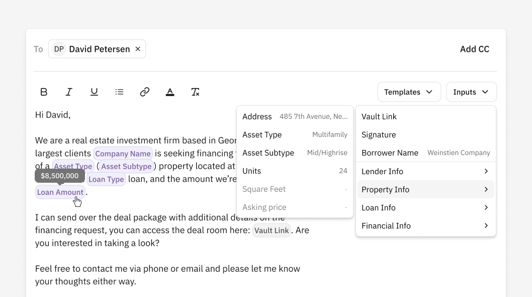This screenshot has height=297, width=532.
Task: Open the Templates dropdown
Action: pyautogui.click(x=409, y=92)
